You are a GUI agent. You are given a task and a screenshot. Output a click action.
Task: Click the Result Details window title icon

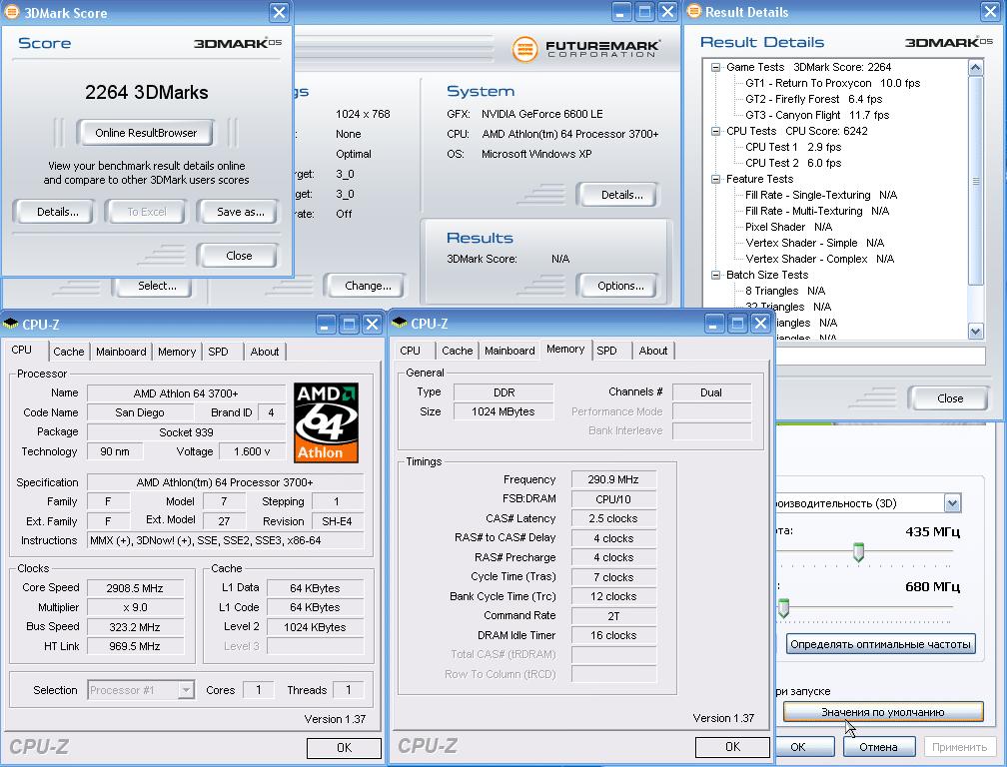[693, 11]
